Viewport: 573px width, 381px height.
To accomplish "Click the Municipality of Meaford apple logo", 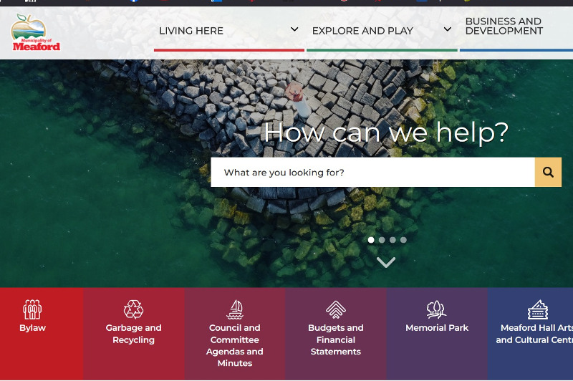I will (35, 32).
